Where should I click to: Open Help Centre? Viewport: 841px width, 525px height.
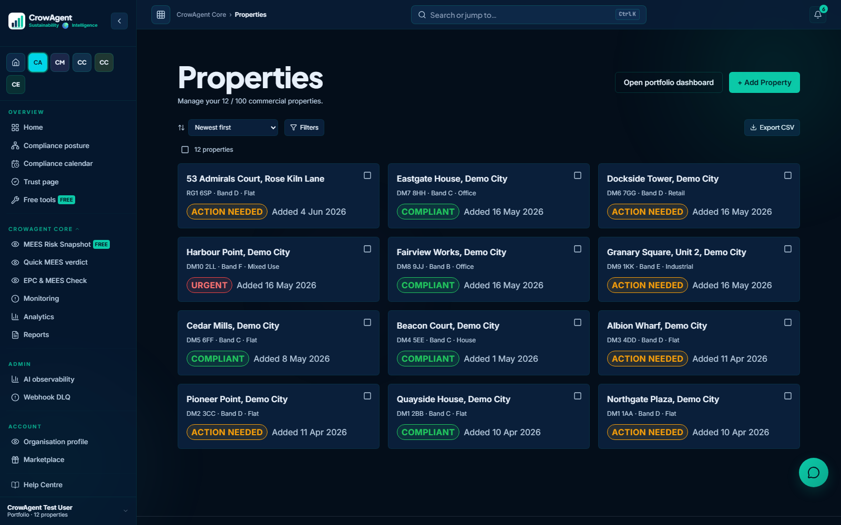(43, 485)
